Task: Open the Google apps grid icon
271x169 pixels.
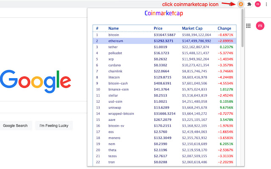Action: (249, 26)
